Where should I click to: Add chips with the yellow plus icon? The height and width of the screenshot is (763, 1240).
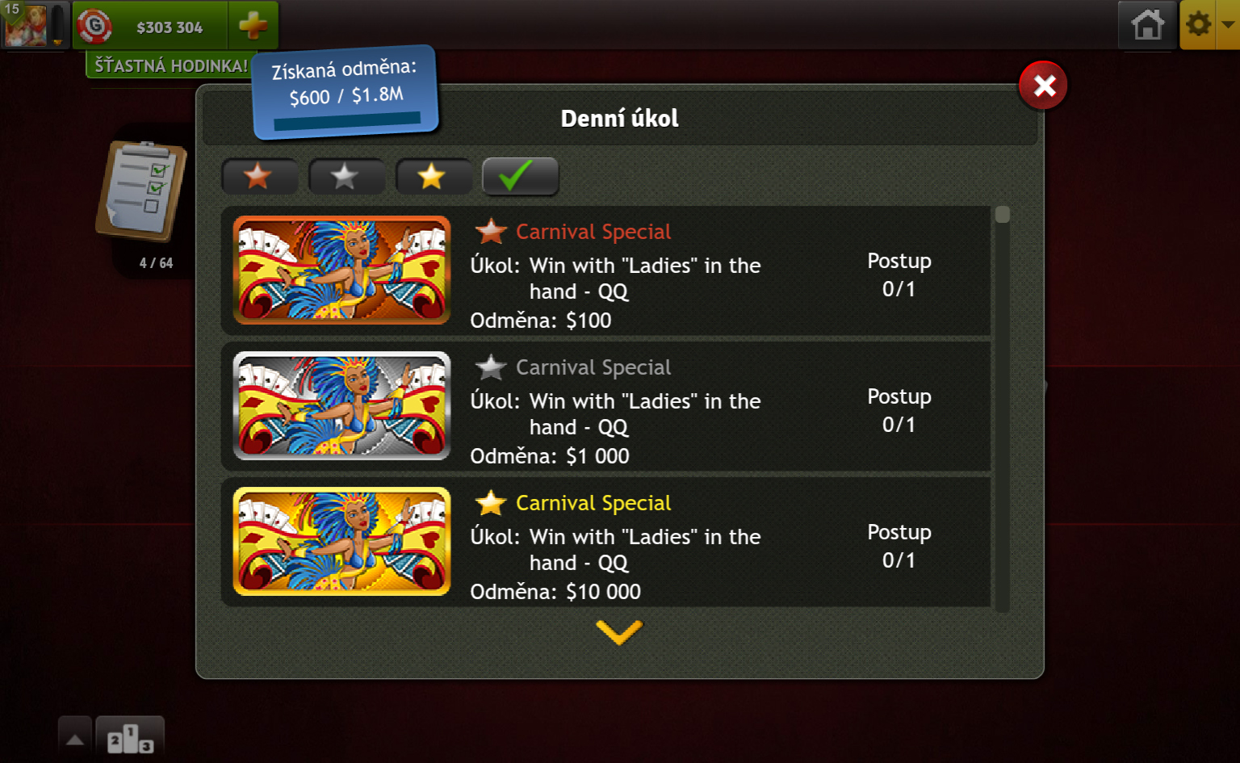[x=253, y=26]
